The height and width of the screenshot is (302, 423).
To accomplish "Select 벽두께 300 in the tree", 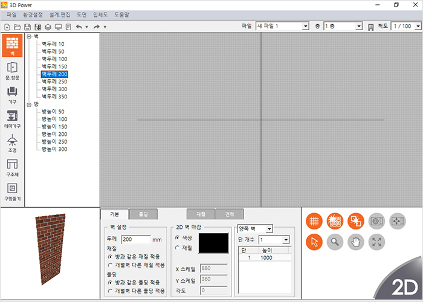I will 54,89.
